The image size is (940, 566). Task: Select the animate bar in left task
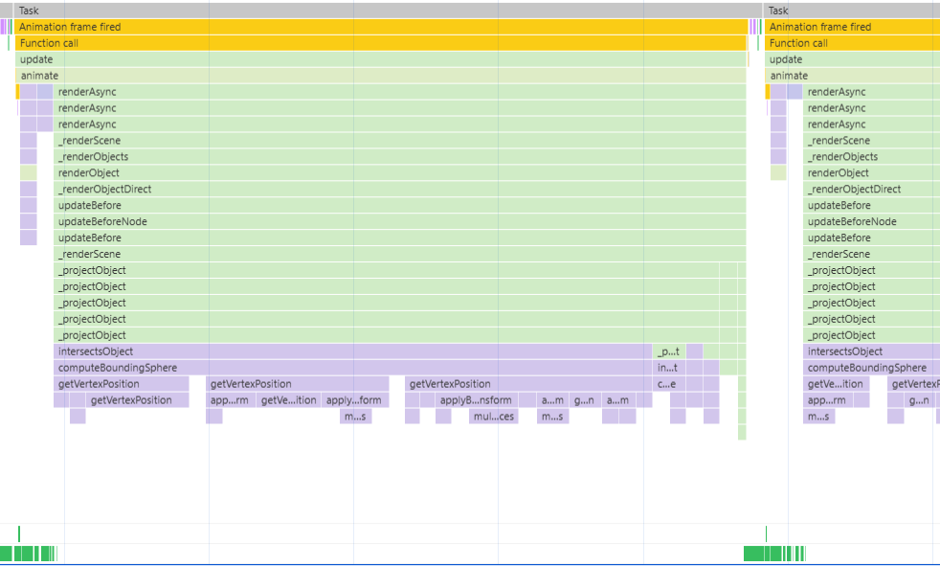pyautogui.click(x=381, y=75)
